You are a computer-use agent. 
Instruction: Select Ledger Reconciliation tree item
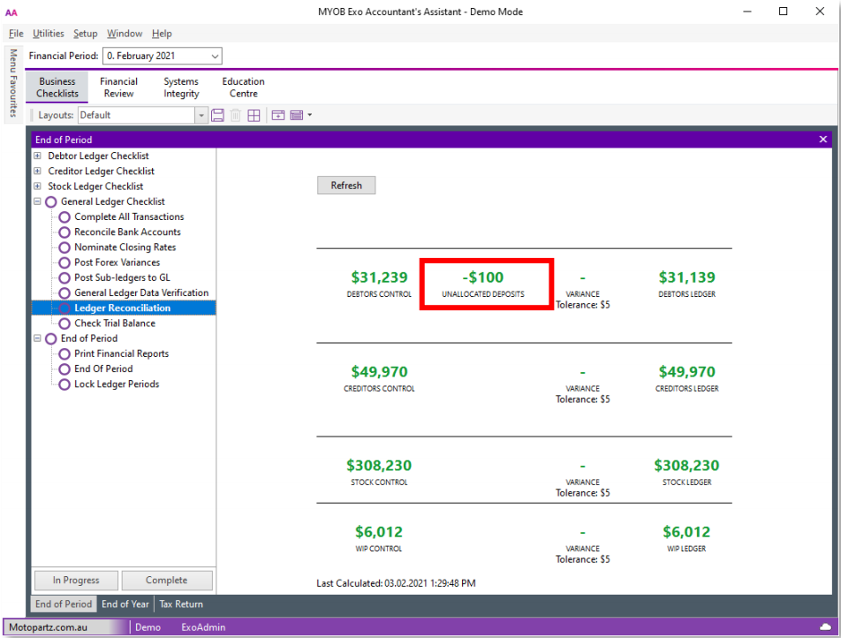point(122,308)
